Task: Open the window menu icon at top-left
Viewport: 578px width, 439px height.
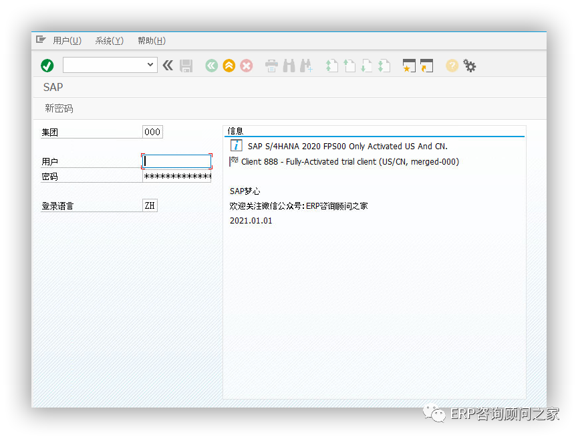Action: point(41,39)
